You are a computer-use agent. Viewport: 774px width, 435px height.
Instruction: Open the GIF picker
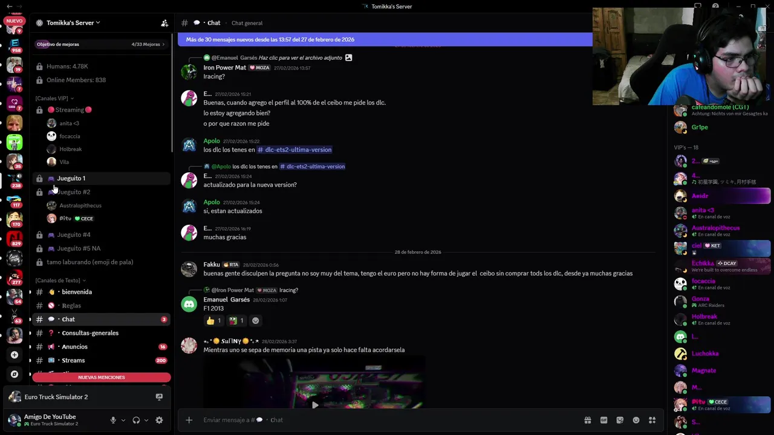(603, 420)
